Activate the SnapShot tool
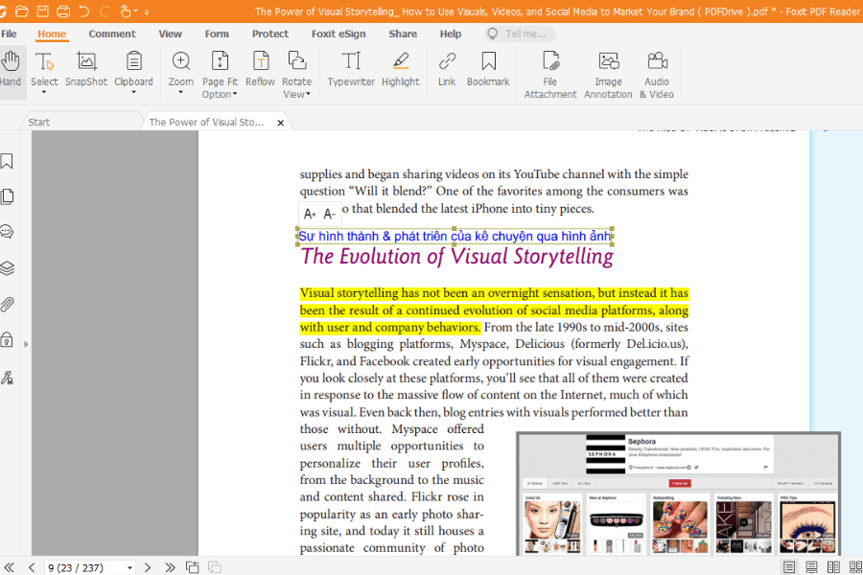 [x=86, y=69]
